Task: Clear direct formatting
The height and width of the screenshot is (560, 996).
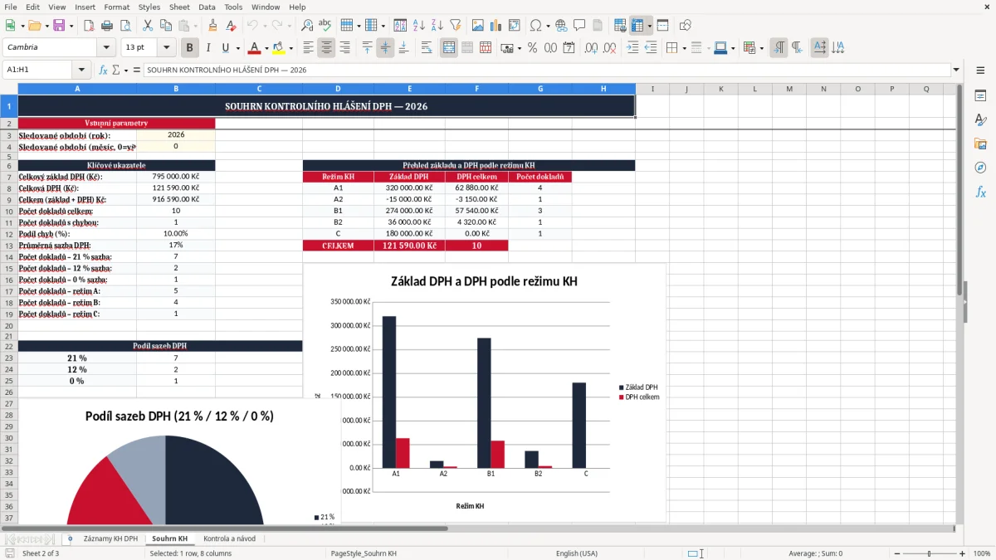Action: click(231, 26)
